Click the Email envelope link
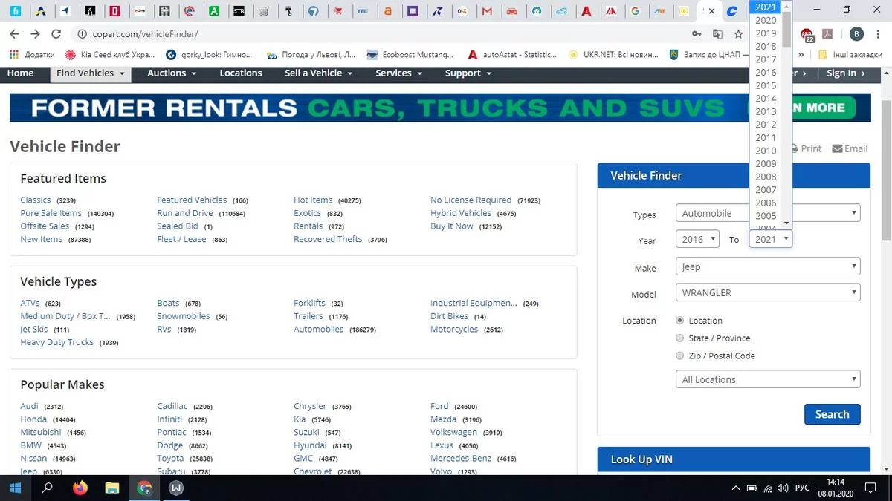892x501 pixels. (850, 148)
